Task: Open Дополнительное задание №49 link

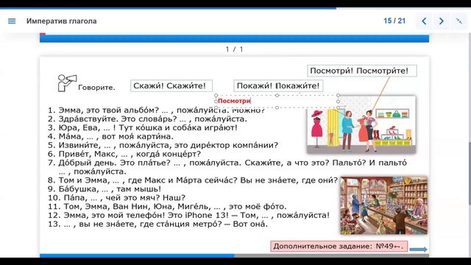Action: (339, 246)
